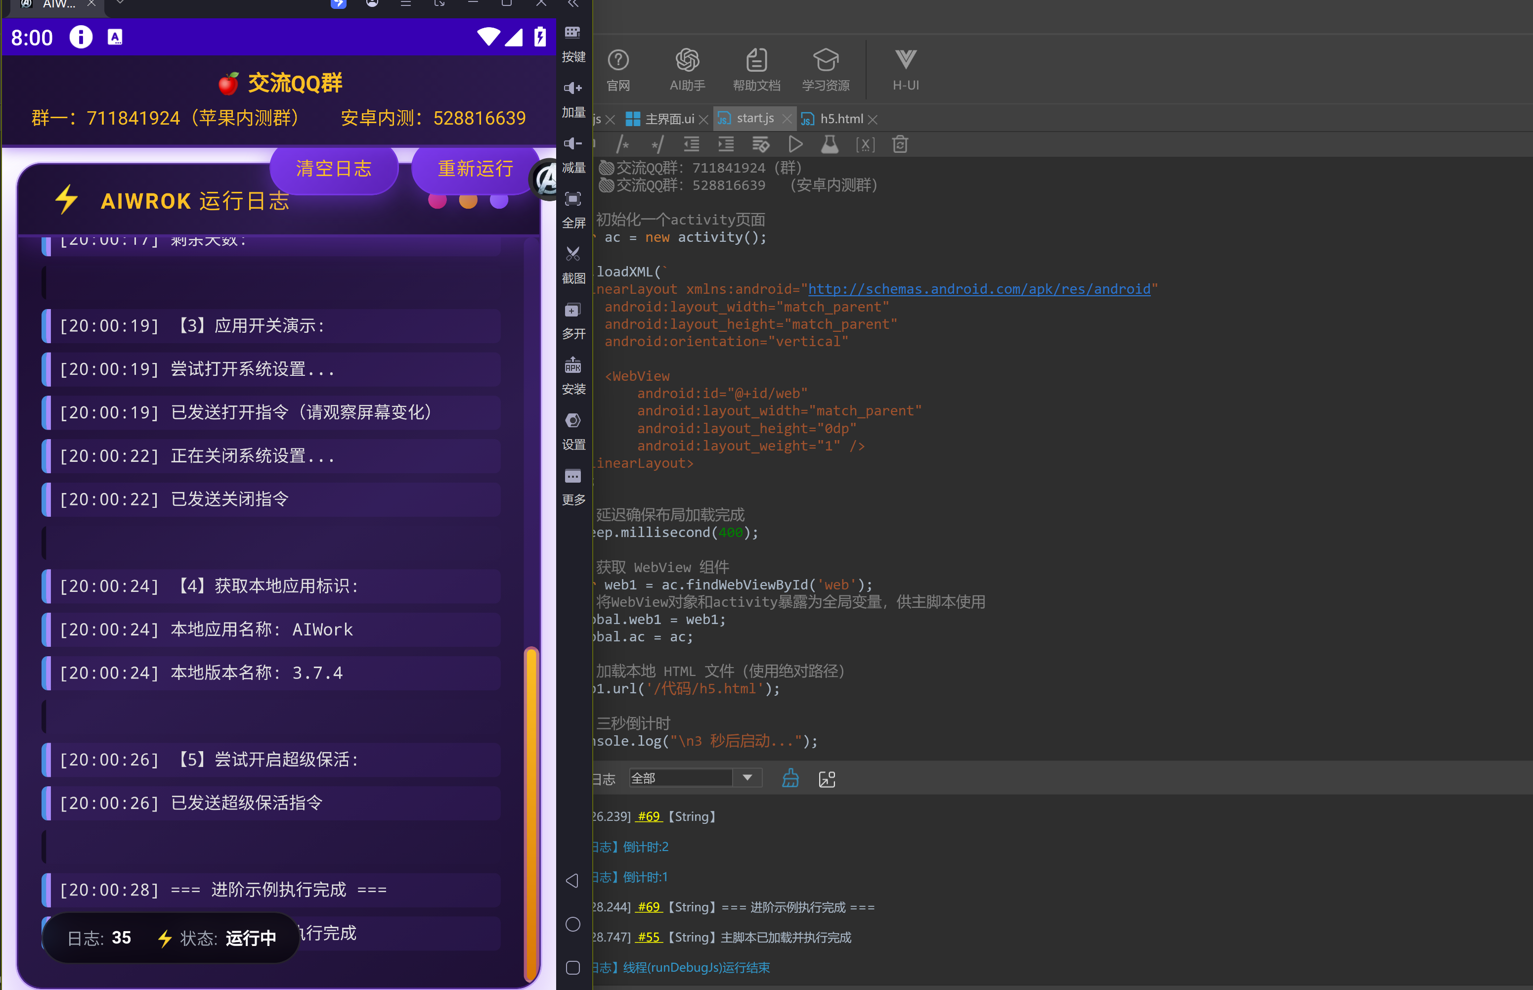1533x990 pixels.
Task: Click the trash refresh icon in editor toolbar
Action: 900,144
